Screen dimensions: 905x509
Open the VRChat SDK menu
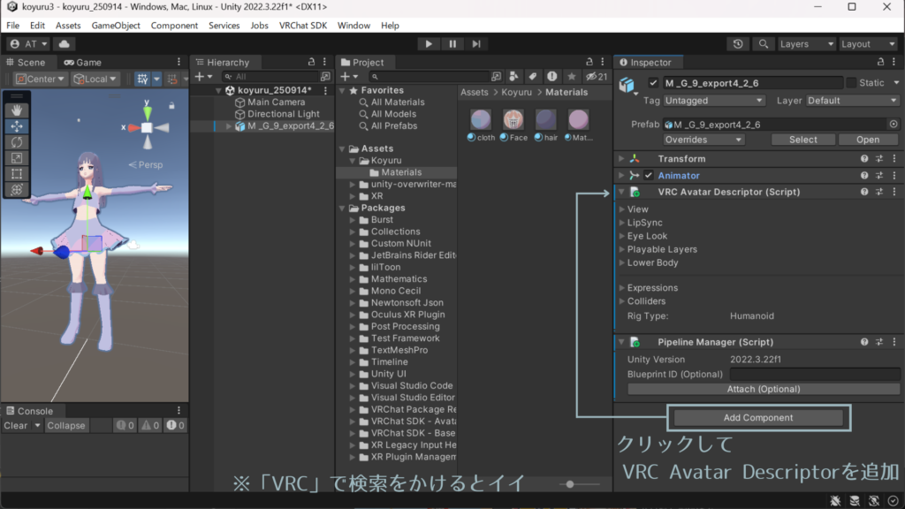pyautogui.click(x=302, y=26)
